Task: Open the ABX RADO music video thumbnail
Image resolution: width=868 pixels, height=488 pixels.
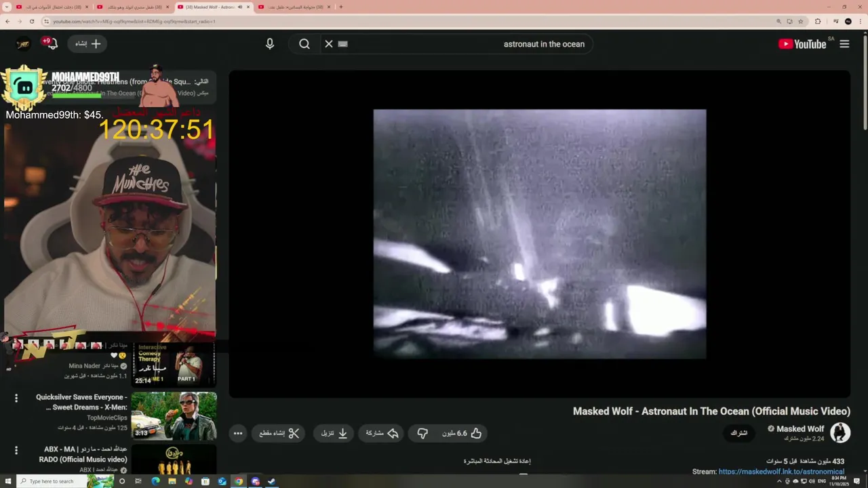Action: [x=174, y=459]
